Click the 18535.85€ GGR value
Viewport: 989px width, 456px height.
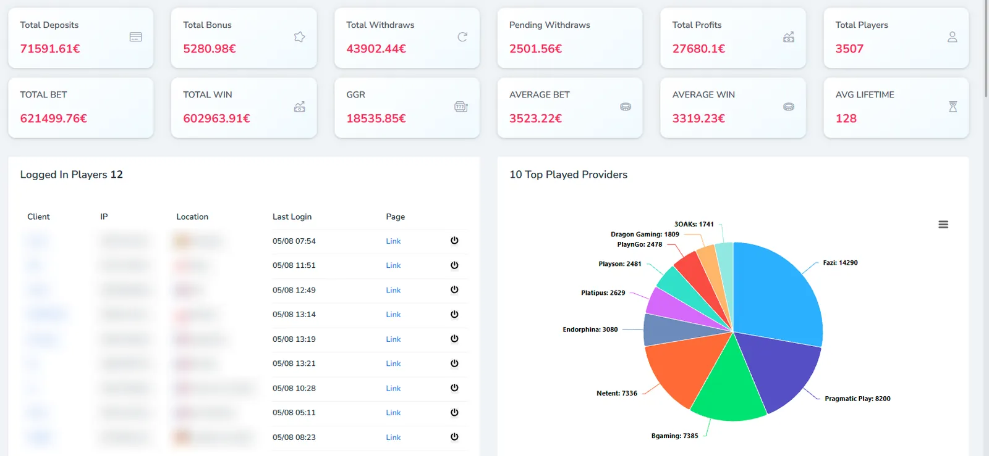(376, 118)
